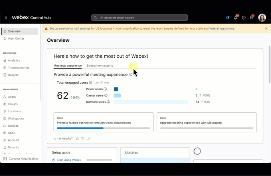271x176 pixels.
Task: Open the notifications bell
Action: 236,18
